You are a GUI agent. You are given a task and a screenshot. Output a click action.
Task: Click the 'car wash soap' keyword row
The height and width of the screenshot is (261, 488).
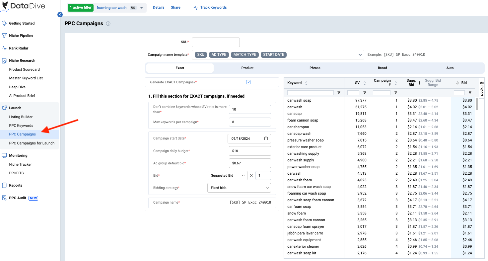[380, 100]
